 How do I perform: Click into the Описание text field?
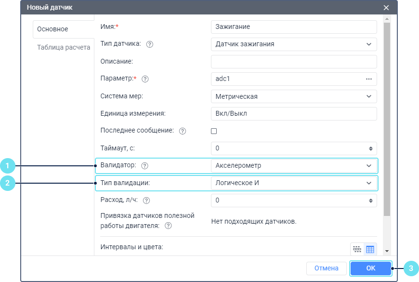coord(294,62)
